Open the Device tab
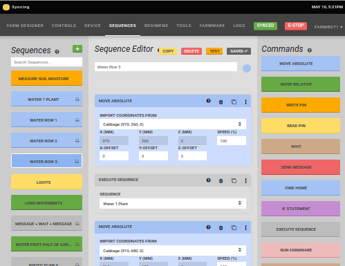This screenshot has height=266, width=345. point(93,26)
